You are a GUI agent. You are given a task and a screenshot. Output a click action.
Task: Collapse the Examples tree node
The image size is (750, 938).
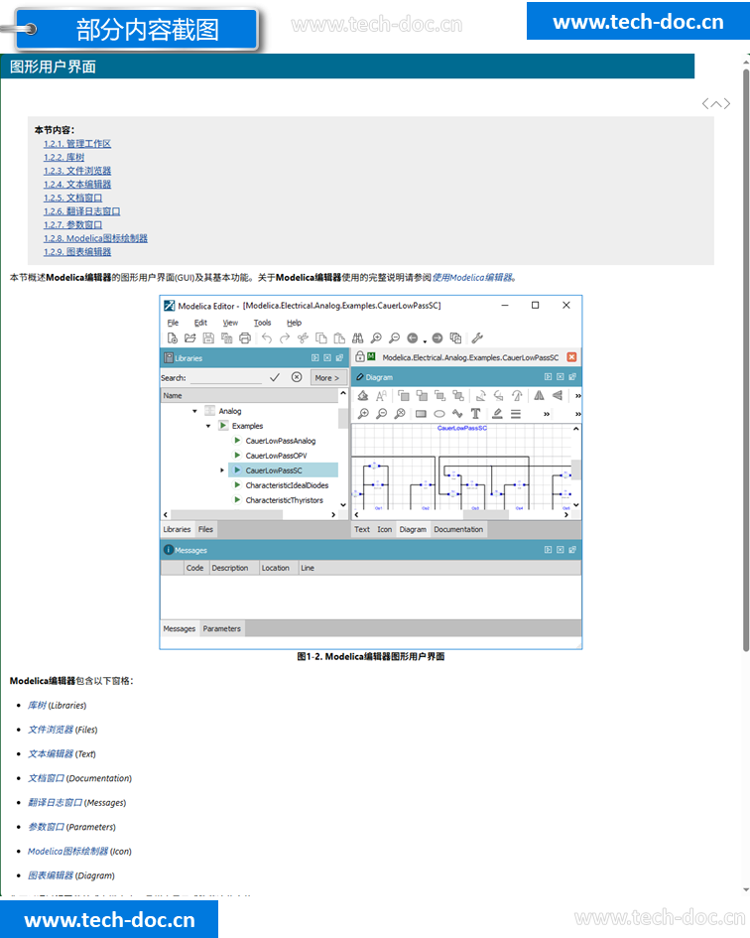point(208,426)
